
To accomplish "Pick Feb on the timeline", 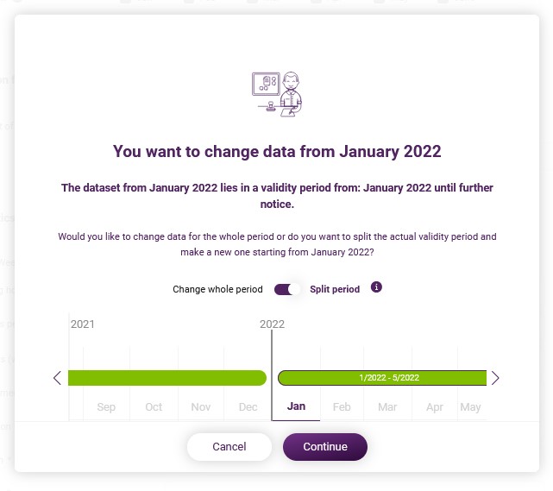I will [x=342, y=406].
